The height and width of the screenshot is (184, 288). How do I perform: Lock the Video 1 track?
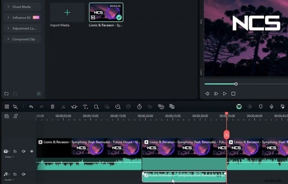[x=15, y=151]
